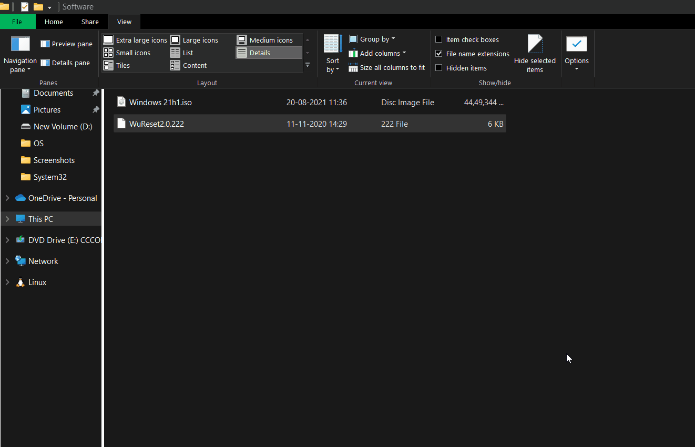Open the System32 folder shortcut
Viewport: 695px width, 447px height.
click(x=50, y=177)
